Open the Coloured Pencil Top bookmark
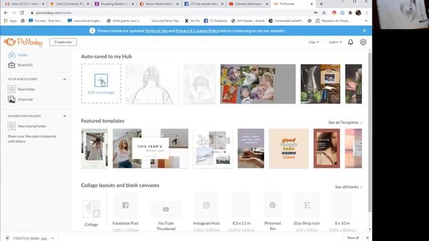Image resolution: width=429 pixels, height=241 pixels. [x=166, y=21]
